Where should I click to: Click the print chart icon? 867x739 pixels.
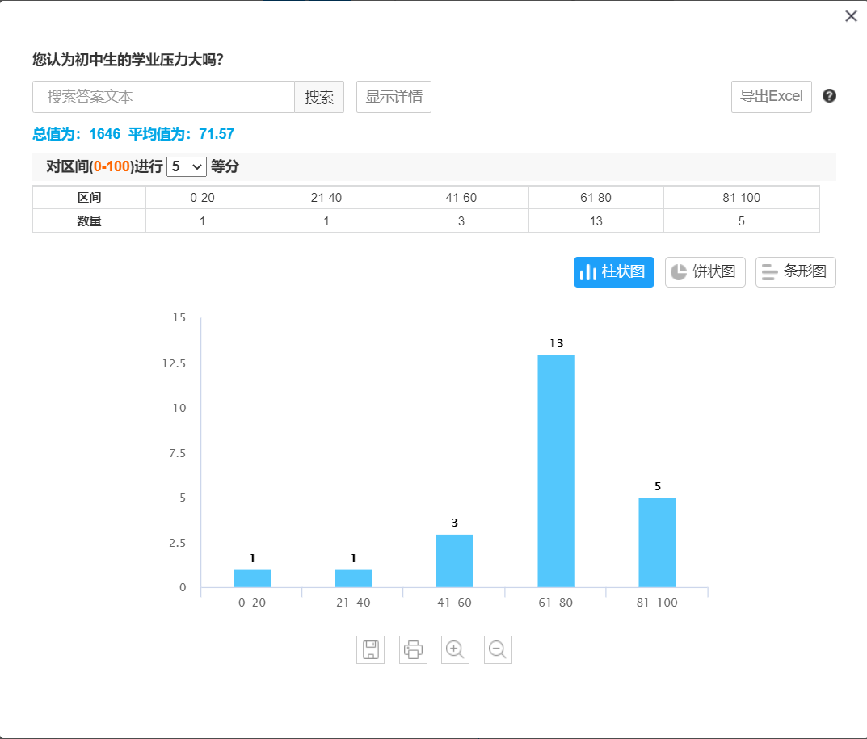tap(413, 649)
